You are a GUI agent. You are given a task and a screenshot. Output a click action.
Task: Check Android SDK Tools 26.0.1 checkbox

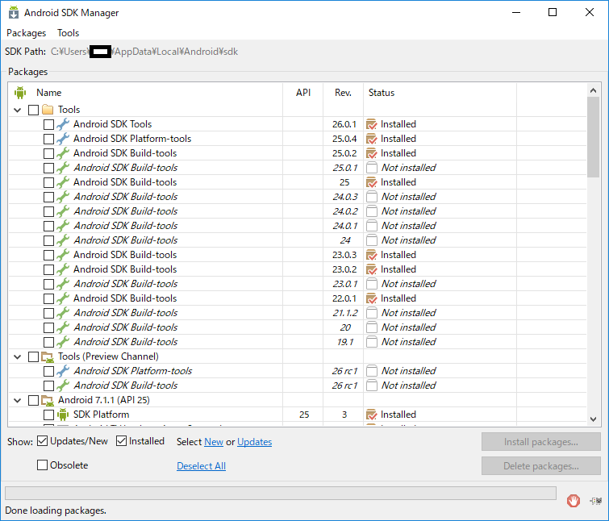[x=48, y=125]
